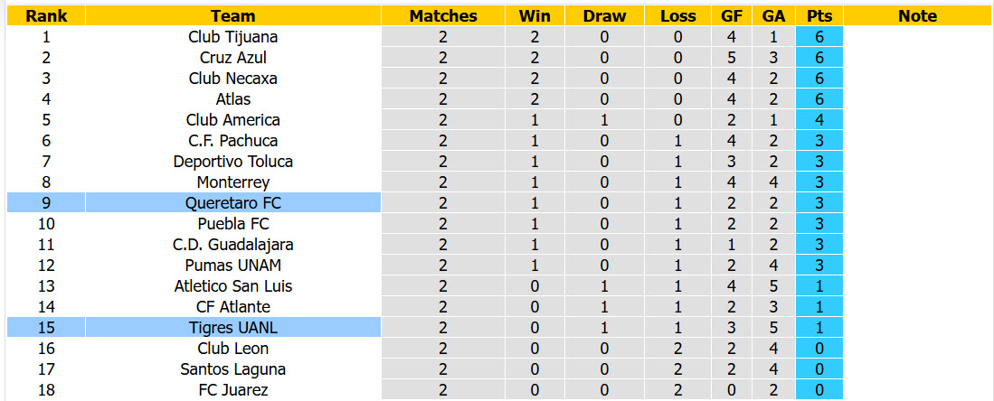Image resolution: width=994 pixels, height=401 pixels.
Task: Click the Rank column header
Action: point(46,16)
